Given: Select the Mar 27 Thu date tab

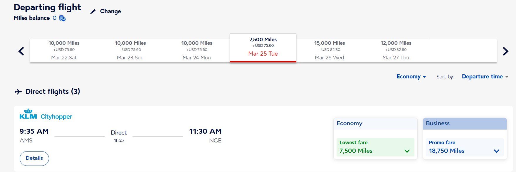Looking at the screenshot, I should (x=396, y=50).
